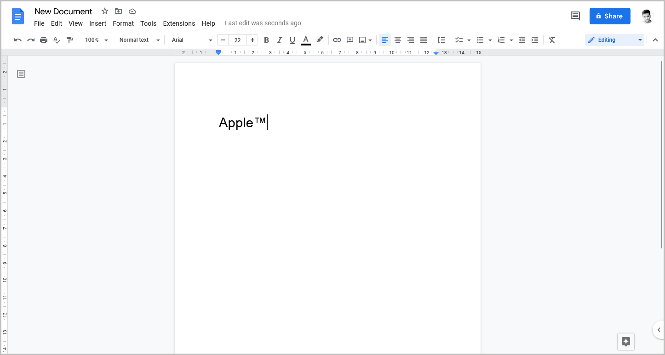
Task: Add a comment from the toolbar
Action: [x=350, y=40]
